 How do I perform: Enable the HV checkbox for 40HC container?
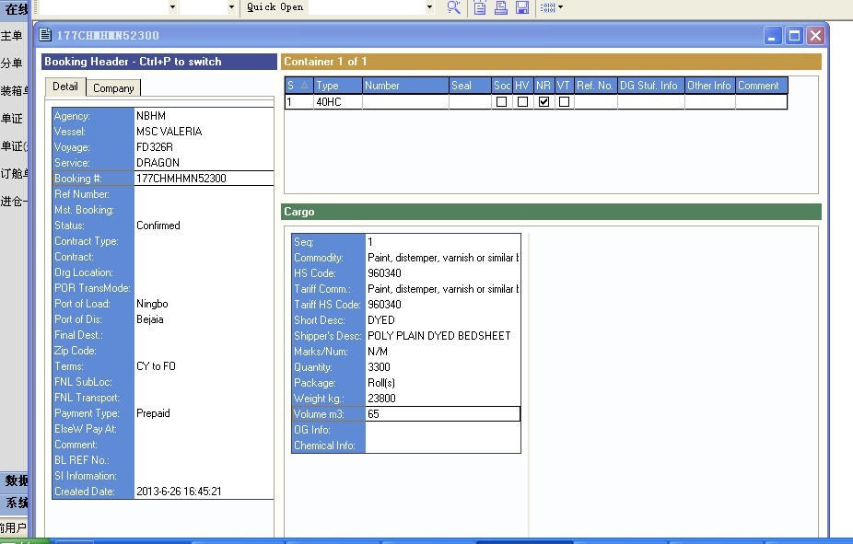(x=522, y=102)
